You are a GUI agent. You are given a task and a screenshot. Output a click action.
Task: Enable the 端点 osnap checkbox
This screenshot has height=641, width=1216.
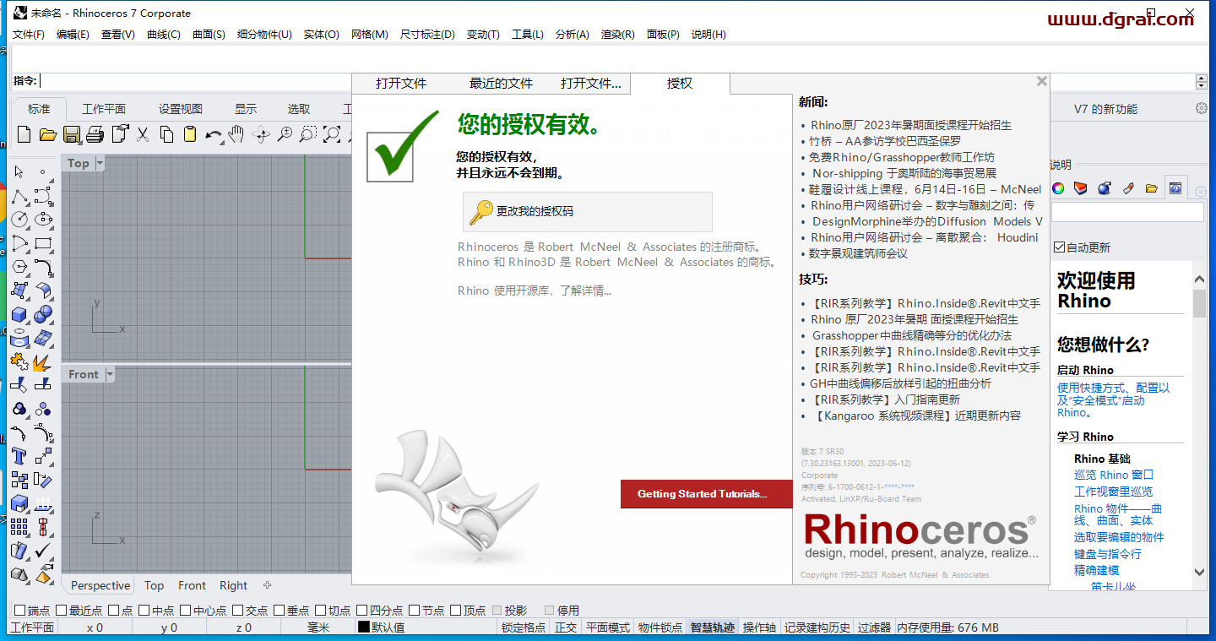(19, 610)
